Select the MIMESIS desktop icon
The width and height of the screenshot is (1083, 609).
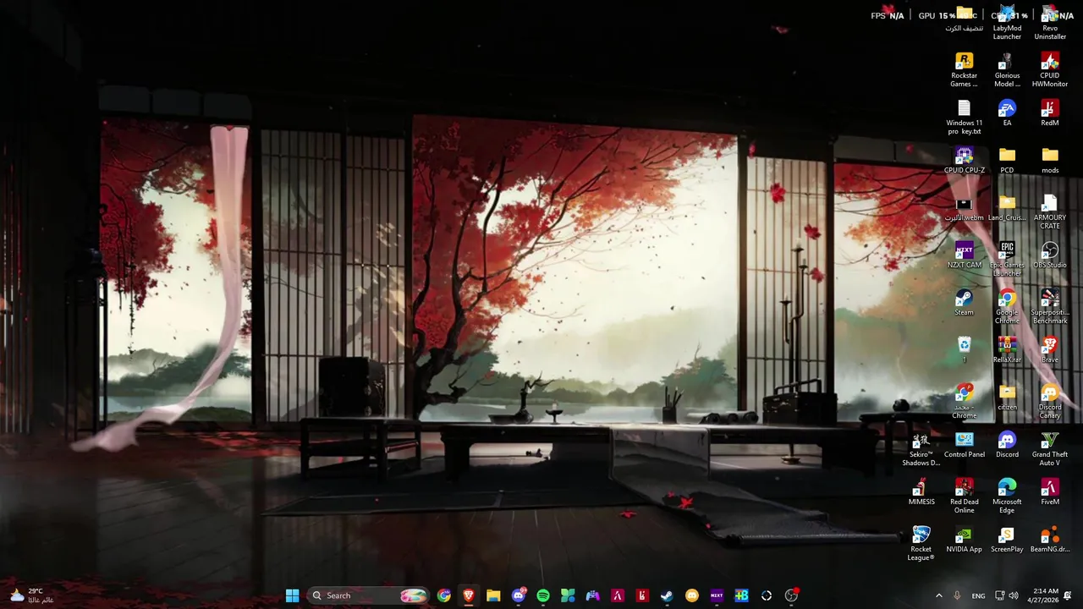click(x=921, y=491)
